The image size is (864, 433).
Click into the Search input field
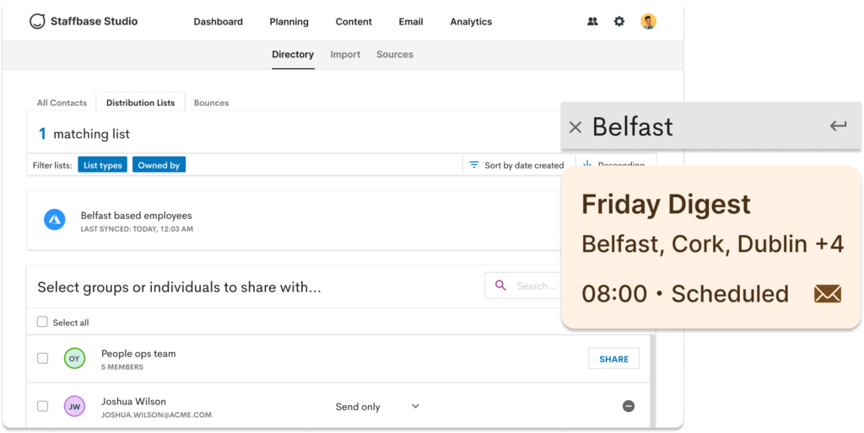pyautogui.click(x=523, y=286)
